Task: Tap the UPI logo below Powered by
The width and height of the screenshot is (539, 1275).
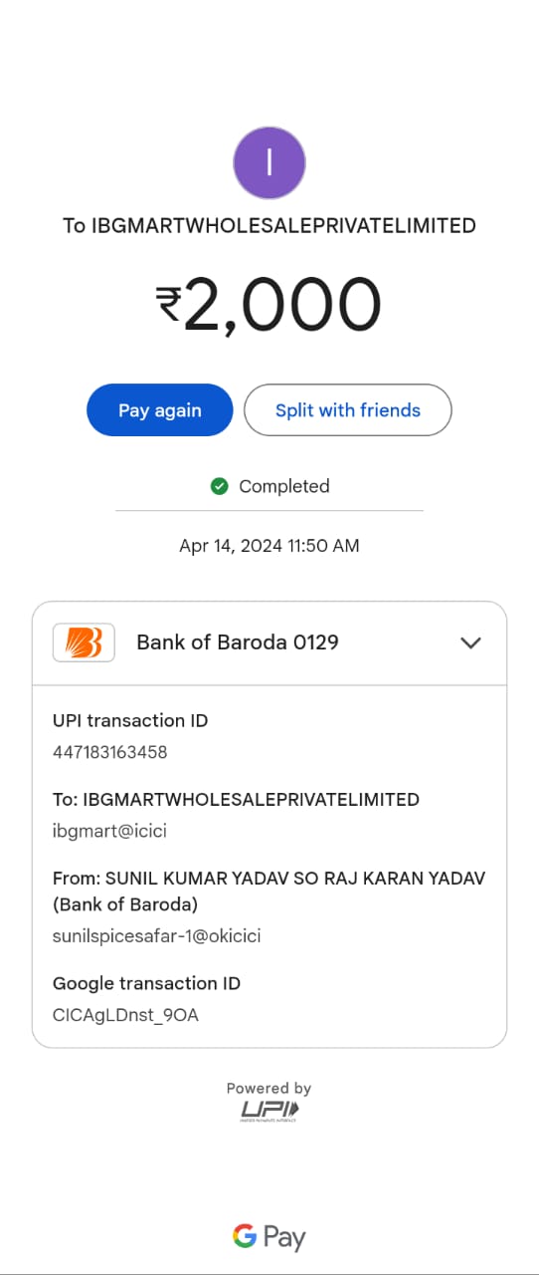Action: click(269, 1112)
